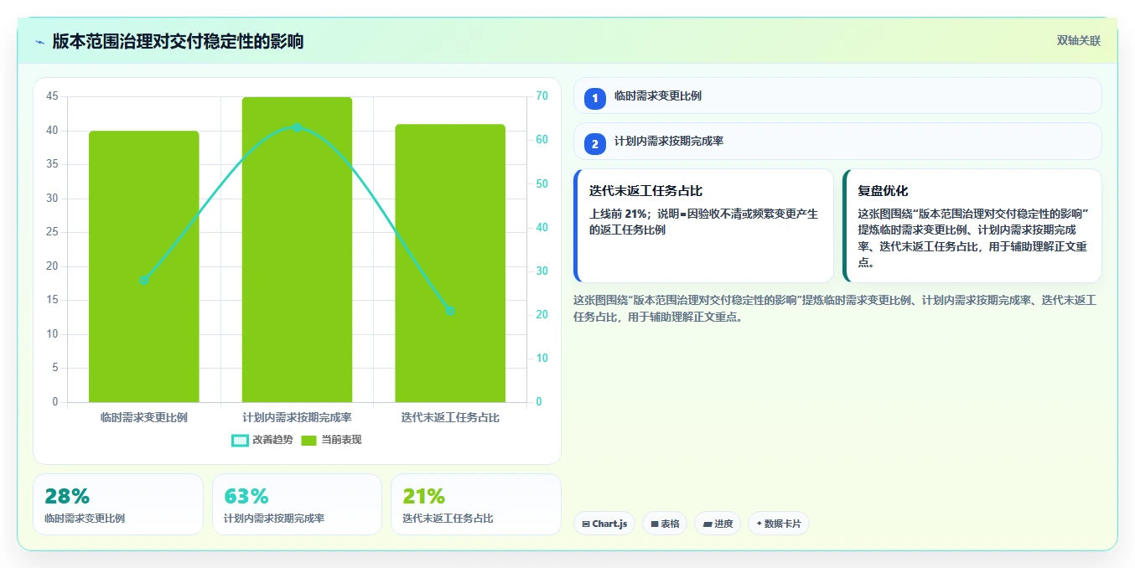
Task: Select the numbered badge 2 icon
Action: (x=595, y=144)
